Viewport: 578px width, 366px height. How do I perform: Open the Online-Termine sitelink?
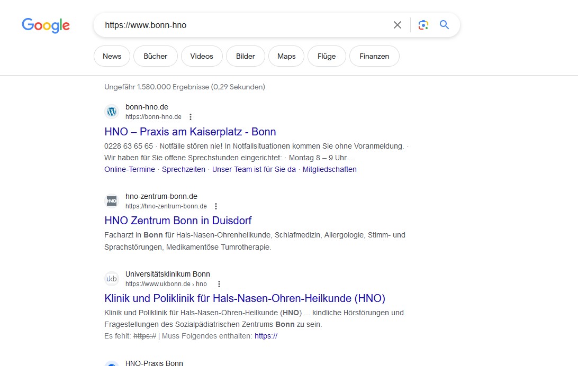(130, 170)
